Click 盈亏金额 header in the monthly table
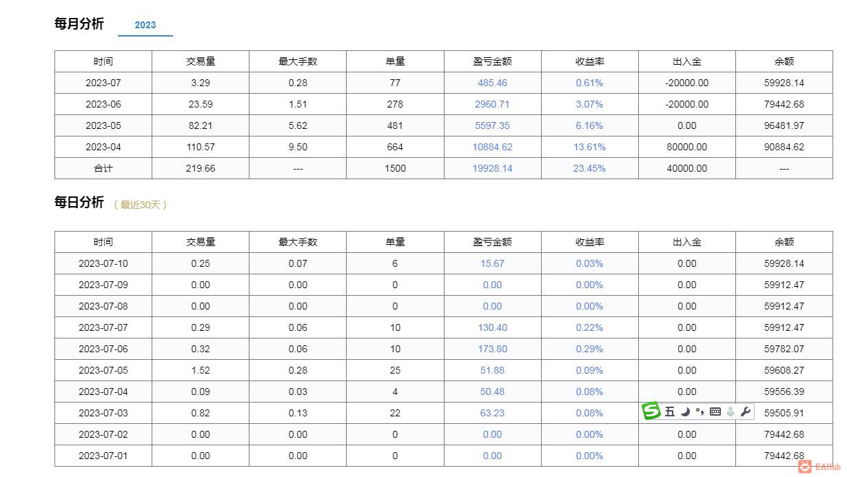Viewport: 847px width, 477px height. coord(492,61)
